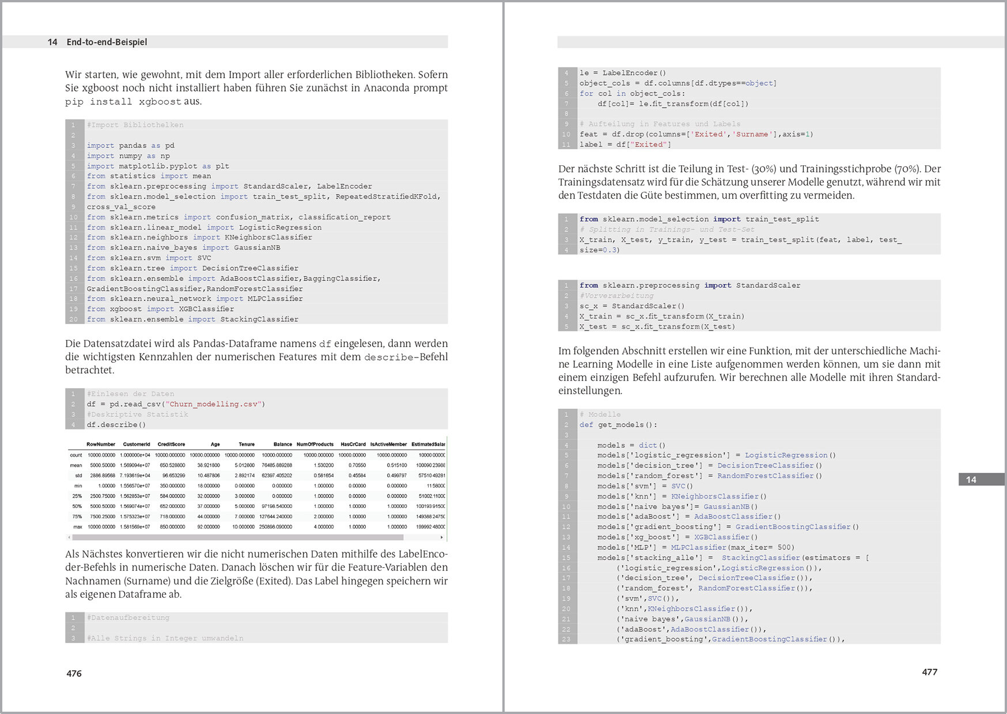This screenshot has height=714, width=1007.
Task: Click the comment '# Splitting in Trainings- und Test-Set'
Action: [x=667, y=230]
